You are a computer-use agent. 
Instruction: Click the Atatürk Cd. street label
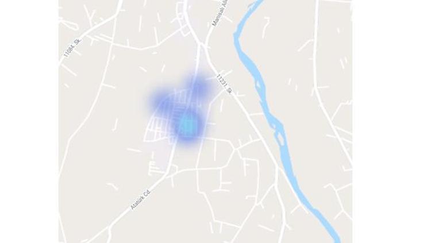[140, 199]
